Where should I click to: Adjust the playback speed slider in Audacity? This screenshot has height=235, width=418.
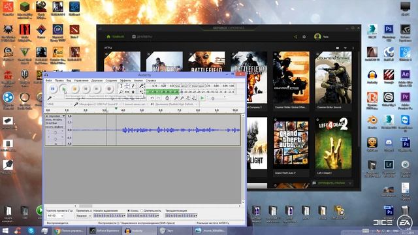[213, 99]
